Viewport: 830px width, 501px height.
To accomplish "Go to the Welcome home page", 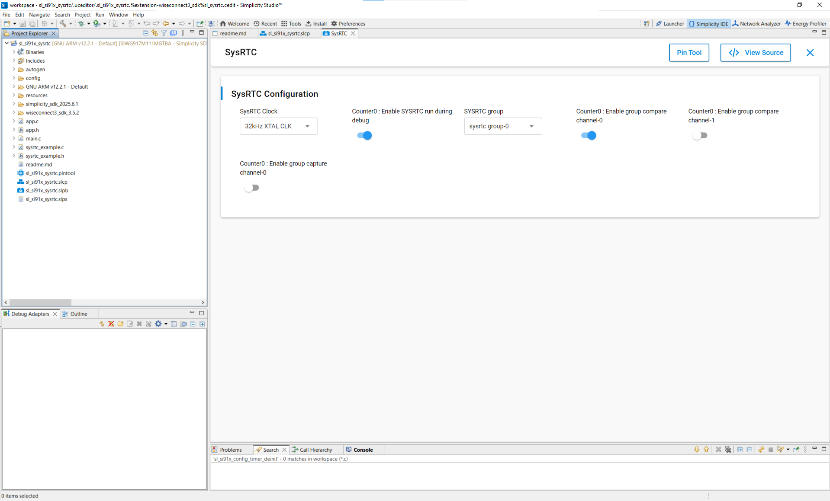I will pyautogui.click(x=235, y=24).
